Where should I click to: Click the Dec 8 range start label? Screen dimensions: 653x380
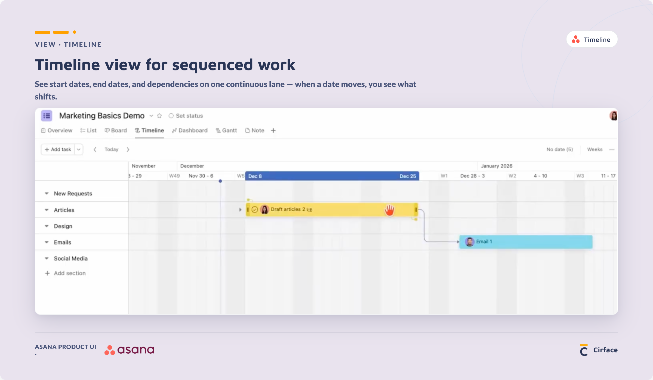click(255, 176)
